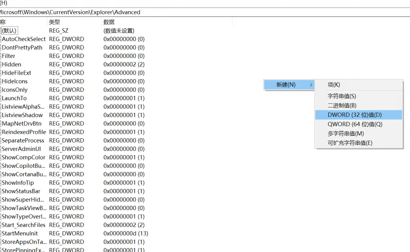This screenshot has height=252, width=410.
Task: Click the (数值未设置) data cell
Action: tap(119, 31)
